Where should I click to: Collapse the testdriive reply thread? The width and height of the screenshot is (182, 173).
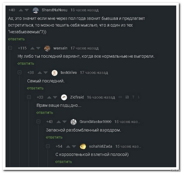coord(20,73)
